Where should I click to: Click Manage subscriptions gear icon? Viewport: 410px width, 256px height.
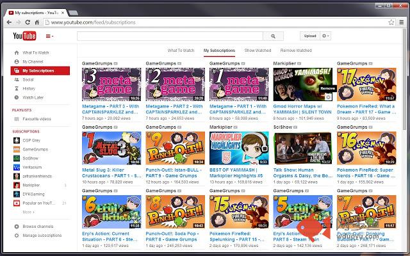pyautogui.click(x=17, y=236)
